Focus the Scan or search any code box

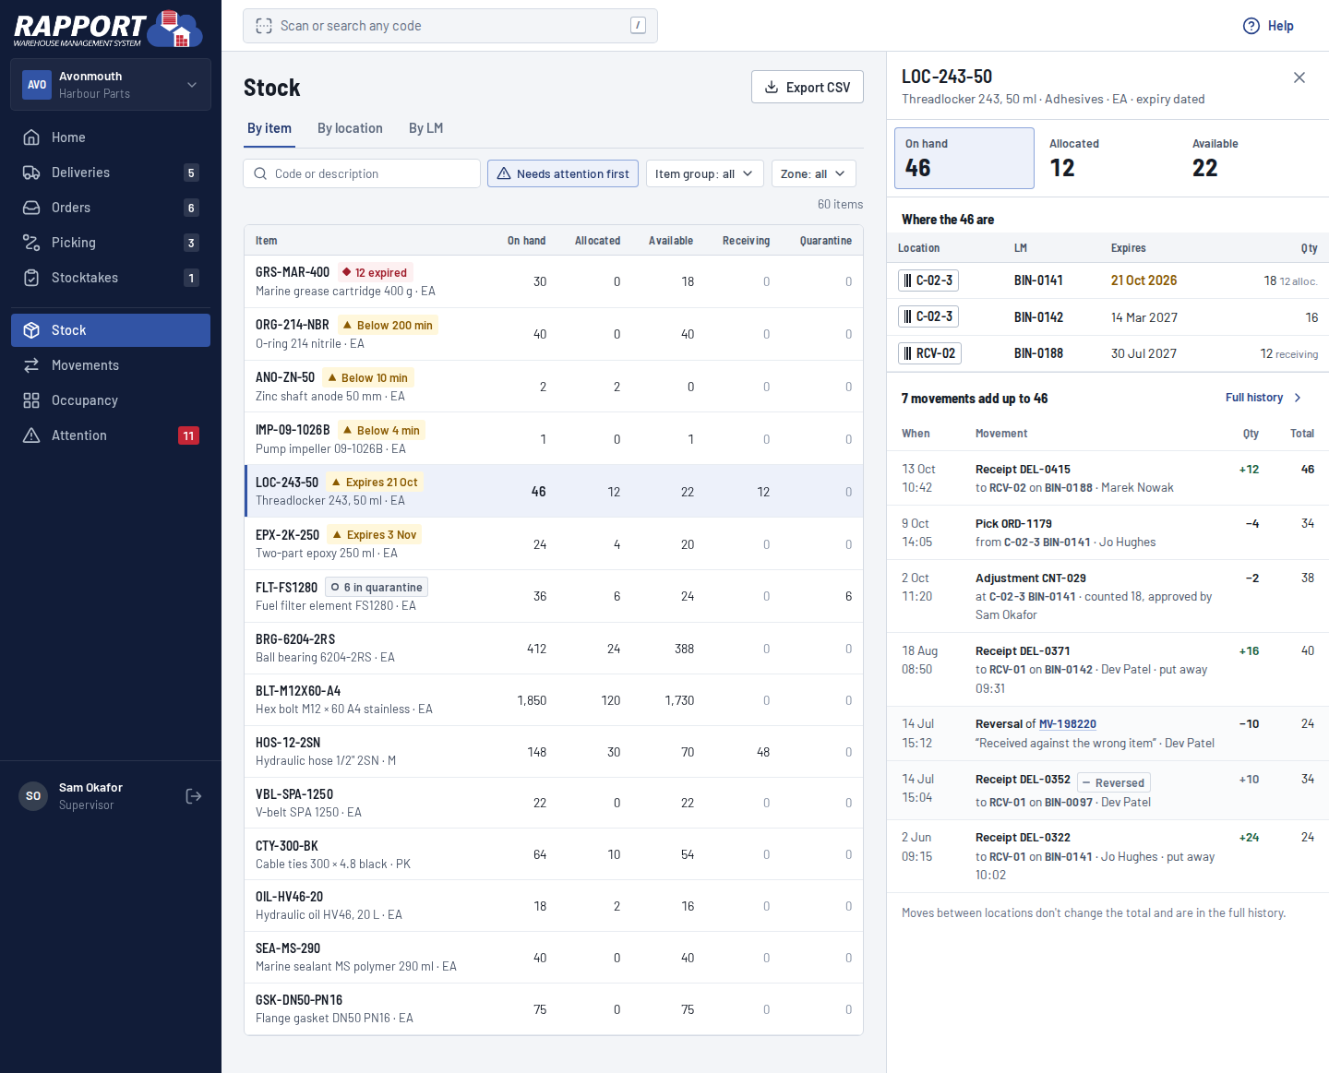pyautogui.click(x=450, y=26)
